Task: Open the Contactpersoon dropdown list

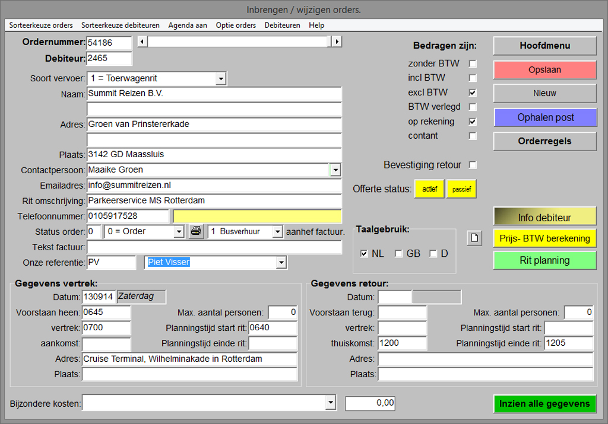Action: [x=335, y=170]
